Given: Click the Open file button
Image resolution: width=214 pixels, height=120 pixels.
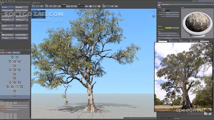Looking at the screenshot, I should click(x=22, y=26).
